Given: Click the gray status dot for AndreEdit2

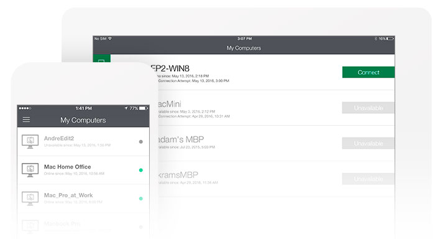Looking at the screenshot, I should click(141, 141).
